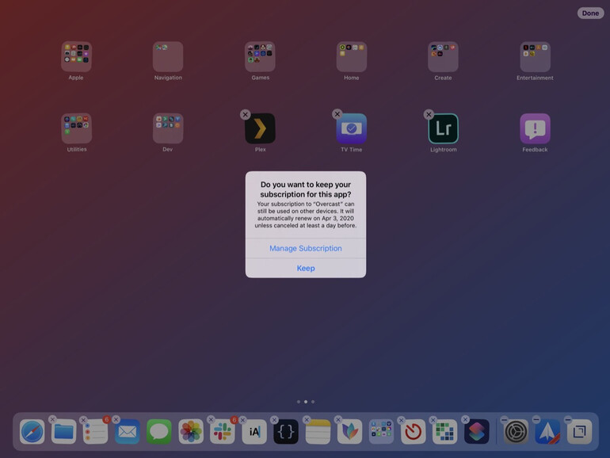Image resolution: width=610 pixels, height=458 pixels.
Task: Delete Lightroom using its X badge
Action: pos(429,114)
